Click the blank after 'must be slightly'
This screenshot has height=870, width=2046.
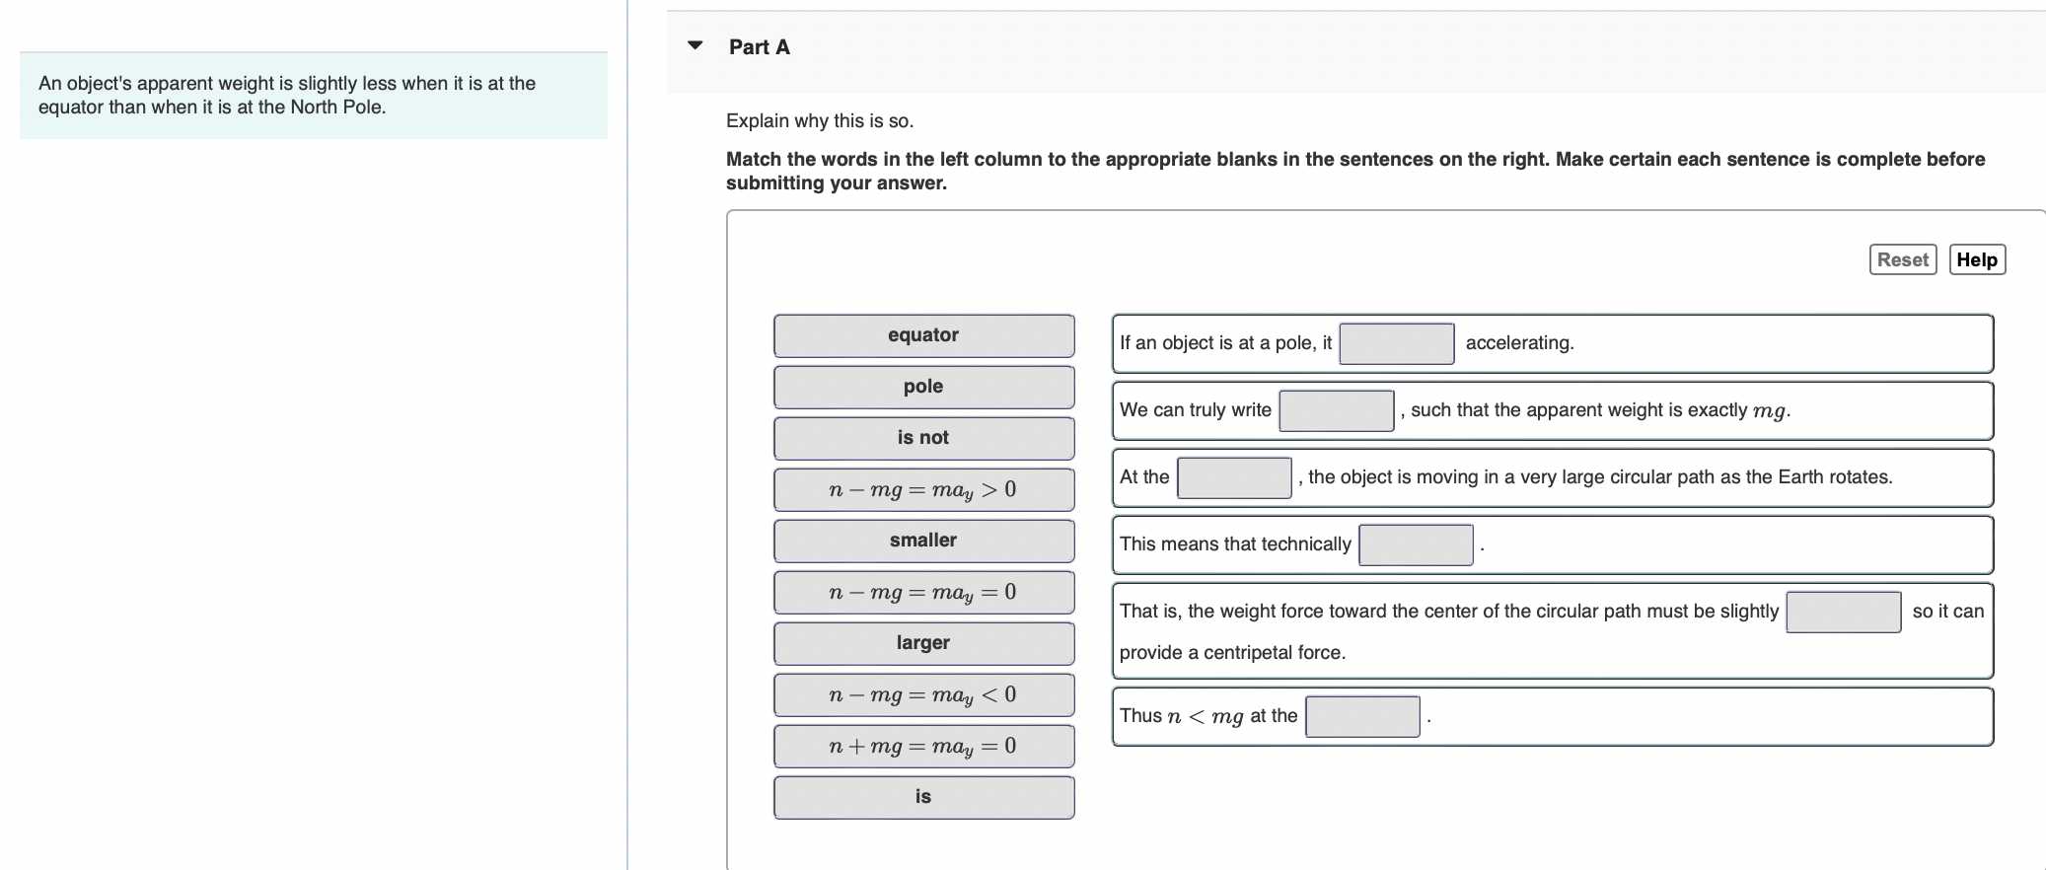pyautogui.click(x=1843, y=612)
